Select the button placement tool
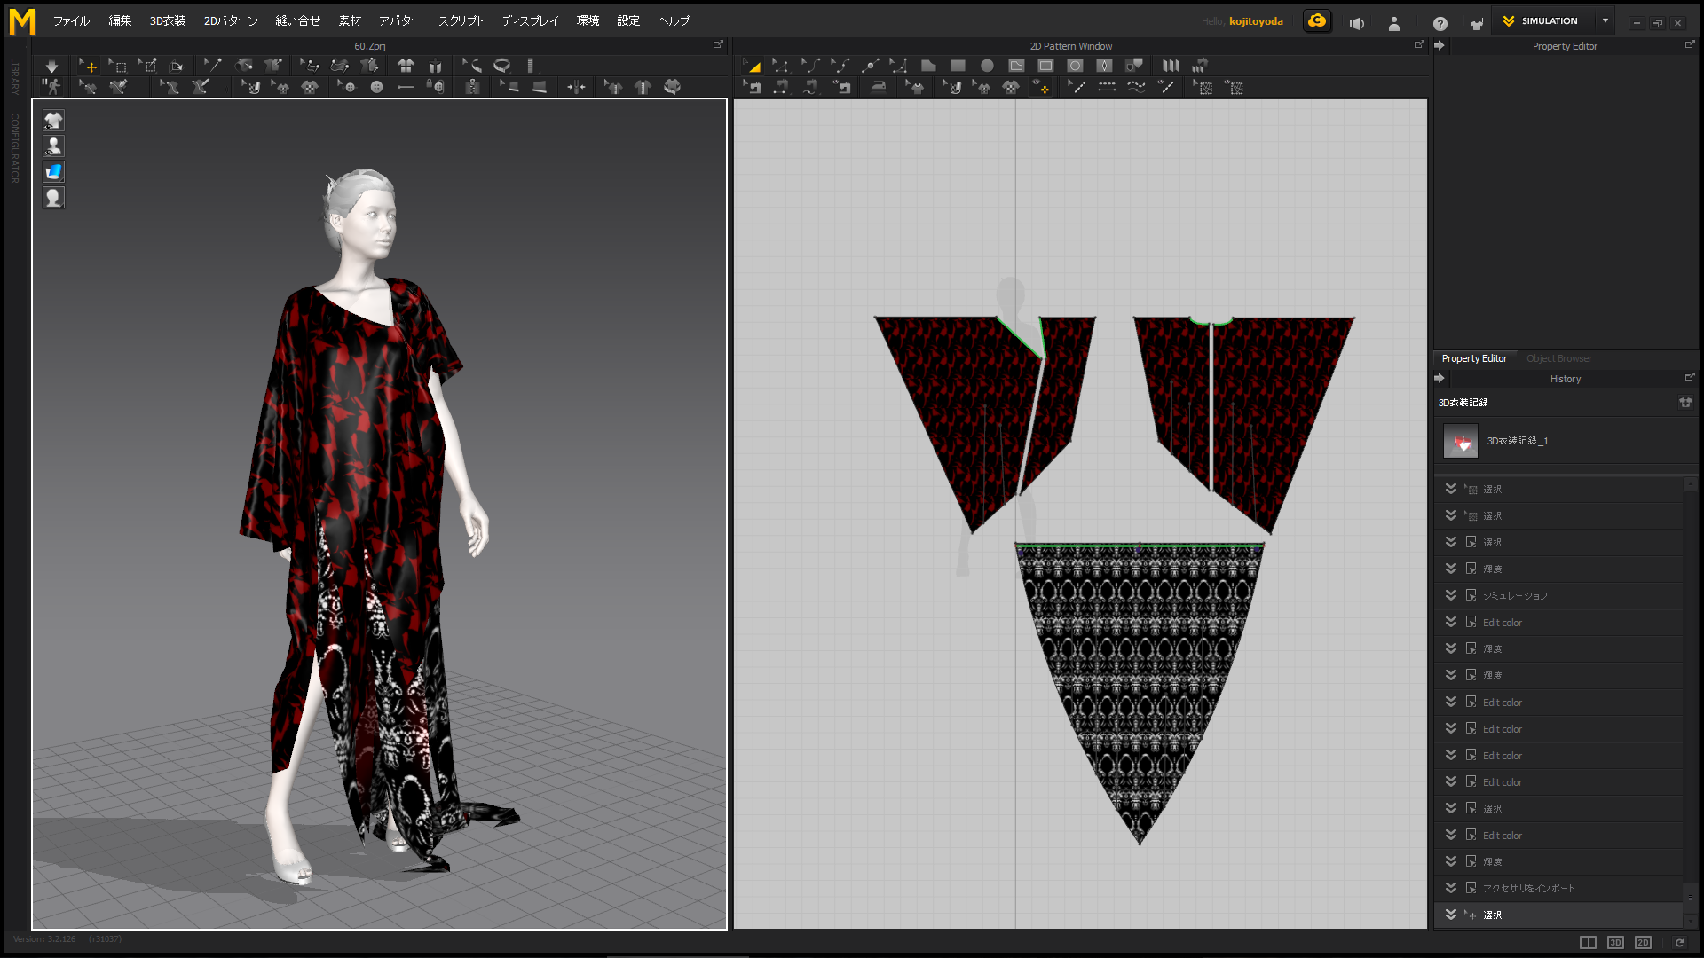 point(376,87)
